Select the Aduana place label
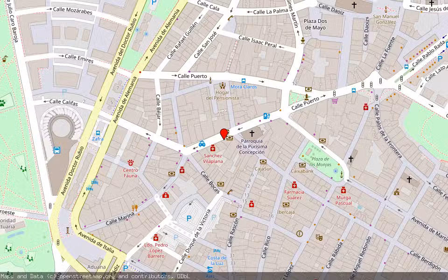This screenshot has width=448, height=280. click(x=97, y=267)
